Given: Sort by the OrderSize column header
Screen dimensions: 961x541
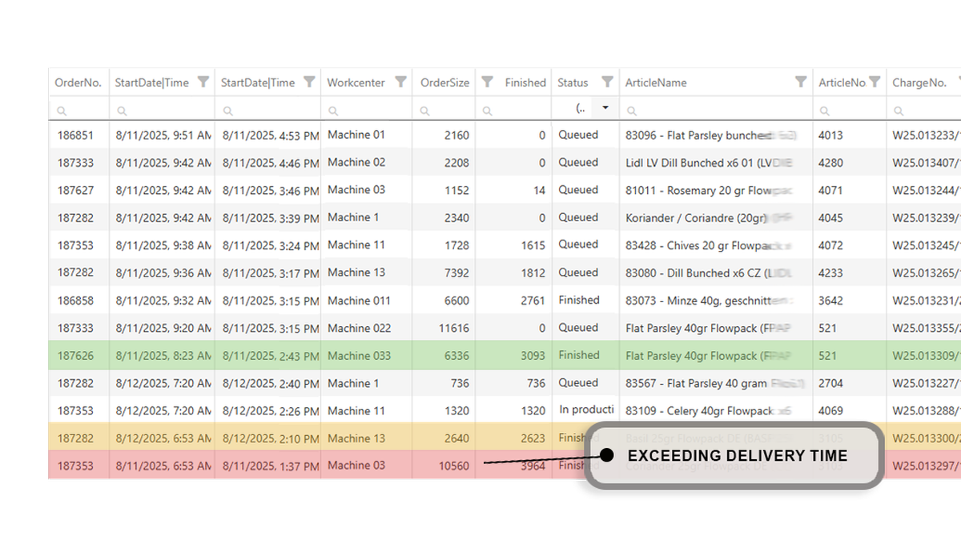Looking at the screenshot, I should point(445,83).
